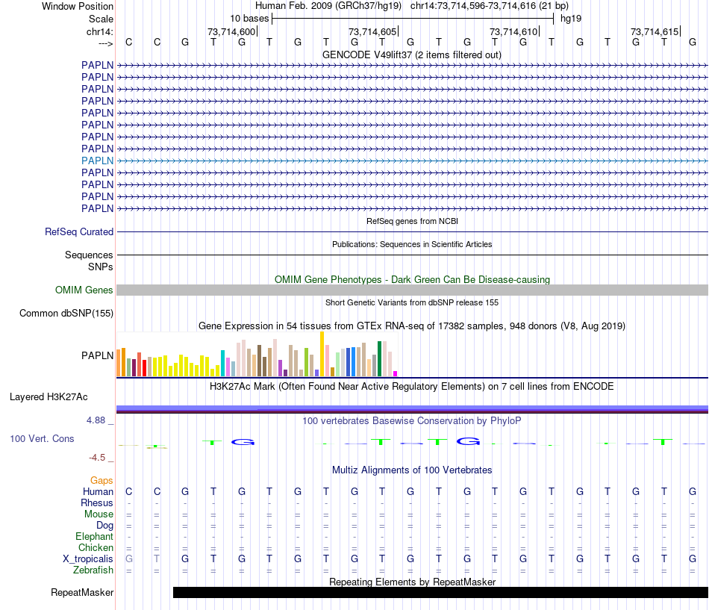Click the Rhesus alignment row label
This screenshot has width=709, height=610.
pyautogui.click(x=97, y=502)
